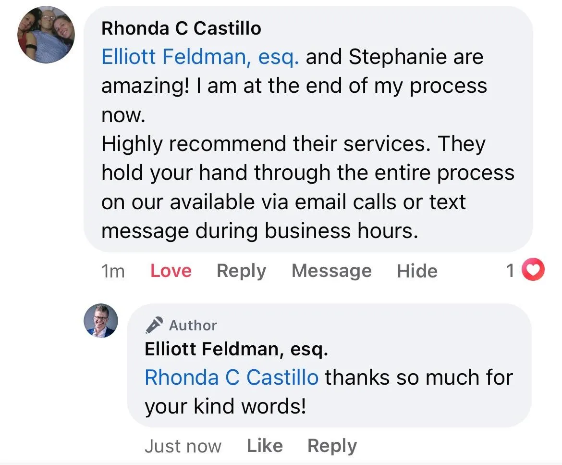Click the Rhonda C Castillo commenter name
Image resolution: width=562 pixels, height=465 pixels.
pyautogui.click(x=181, y=28)
